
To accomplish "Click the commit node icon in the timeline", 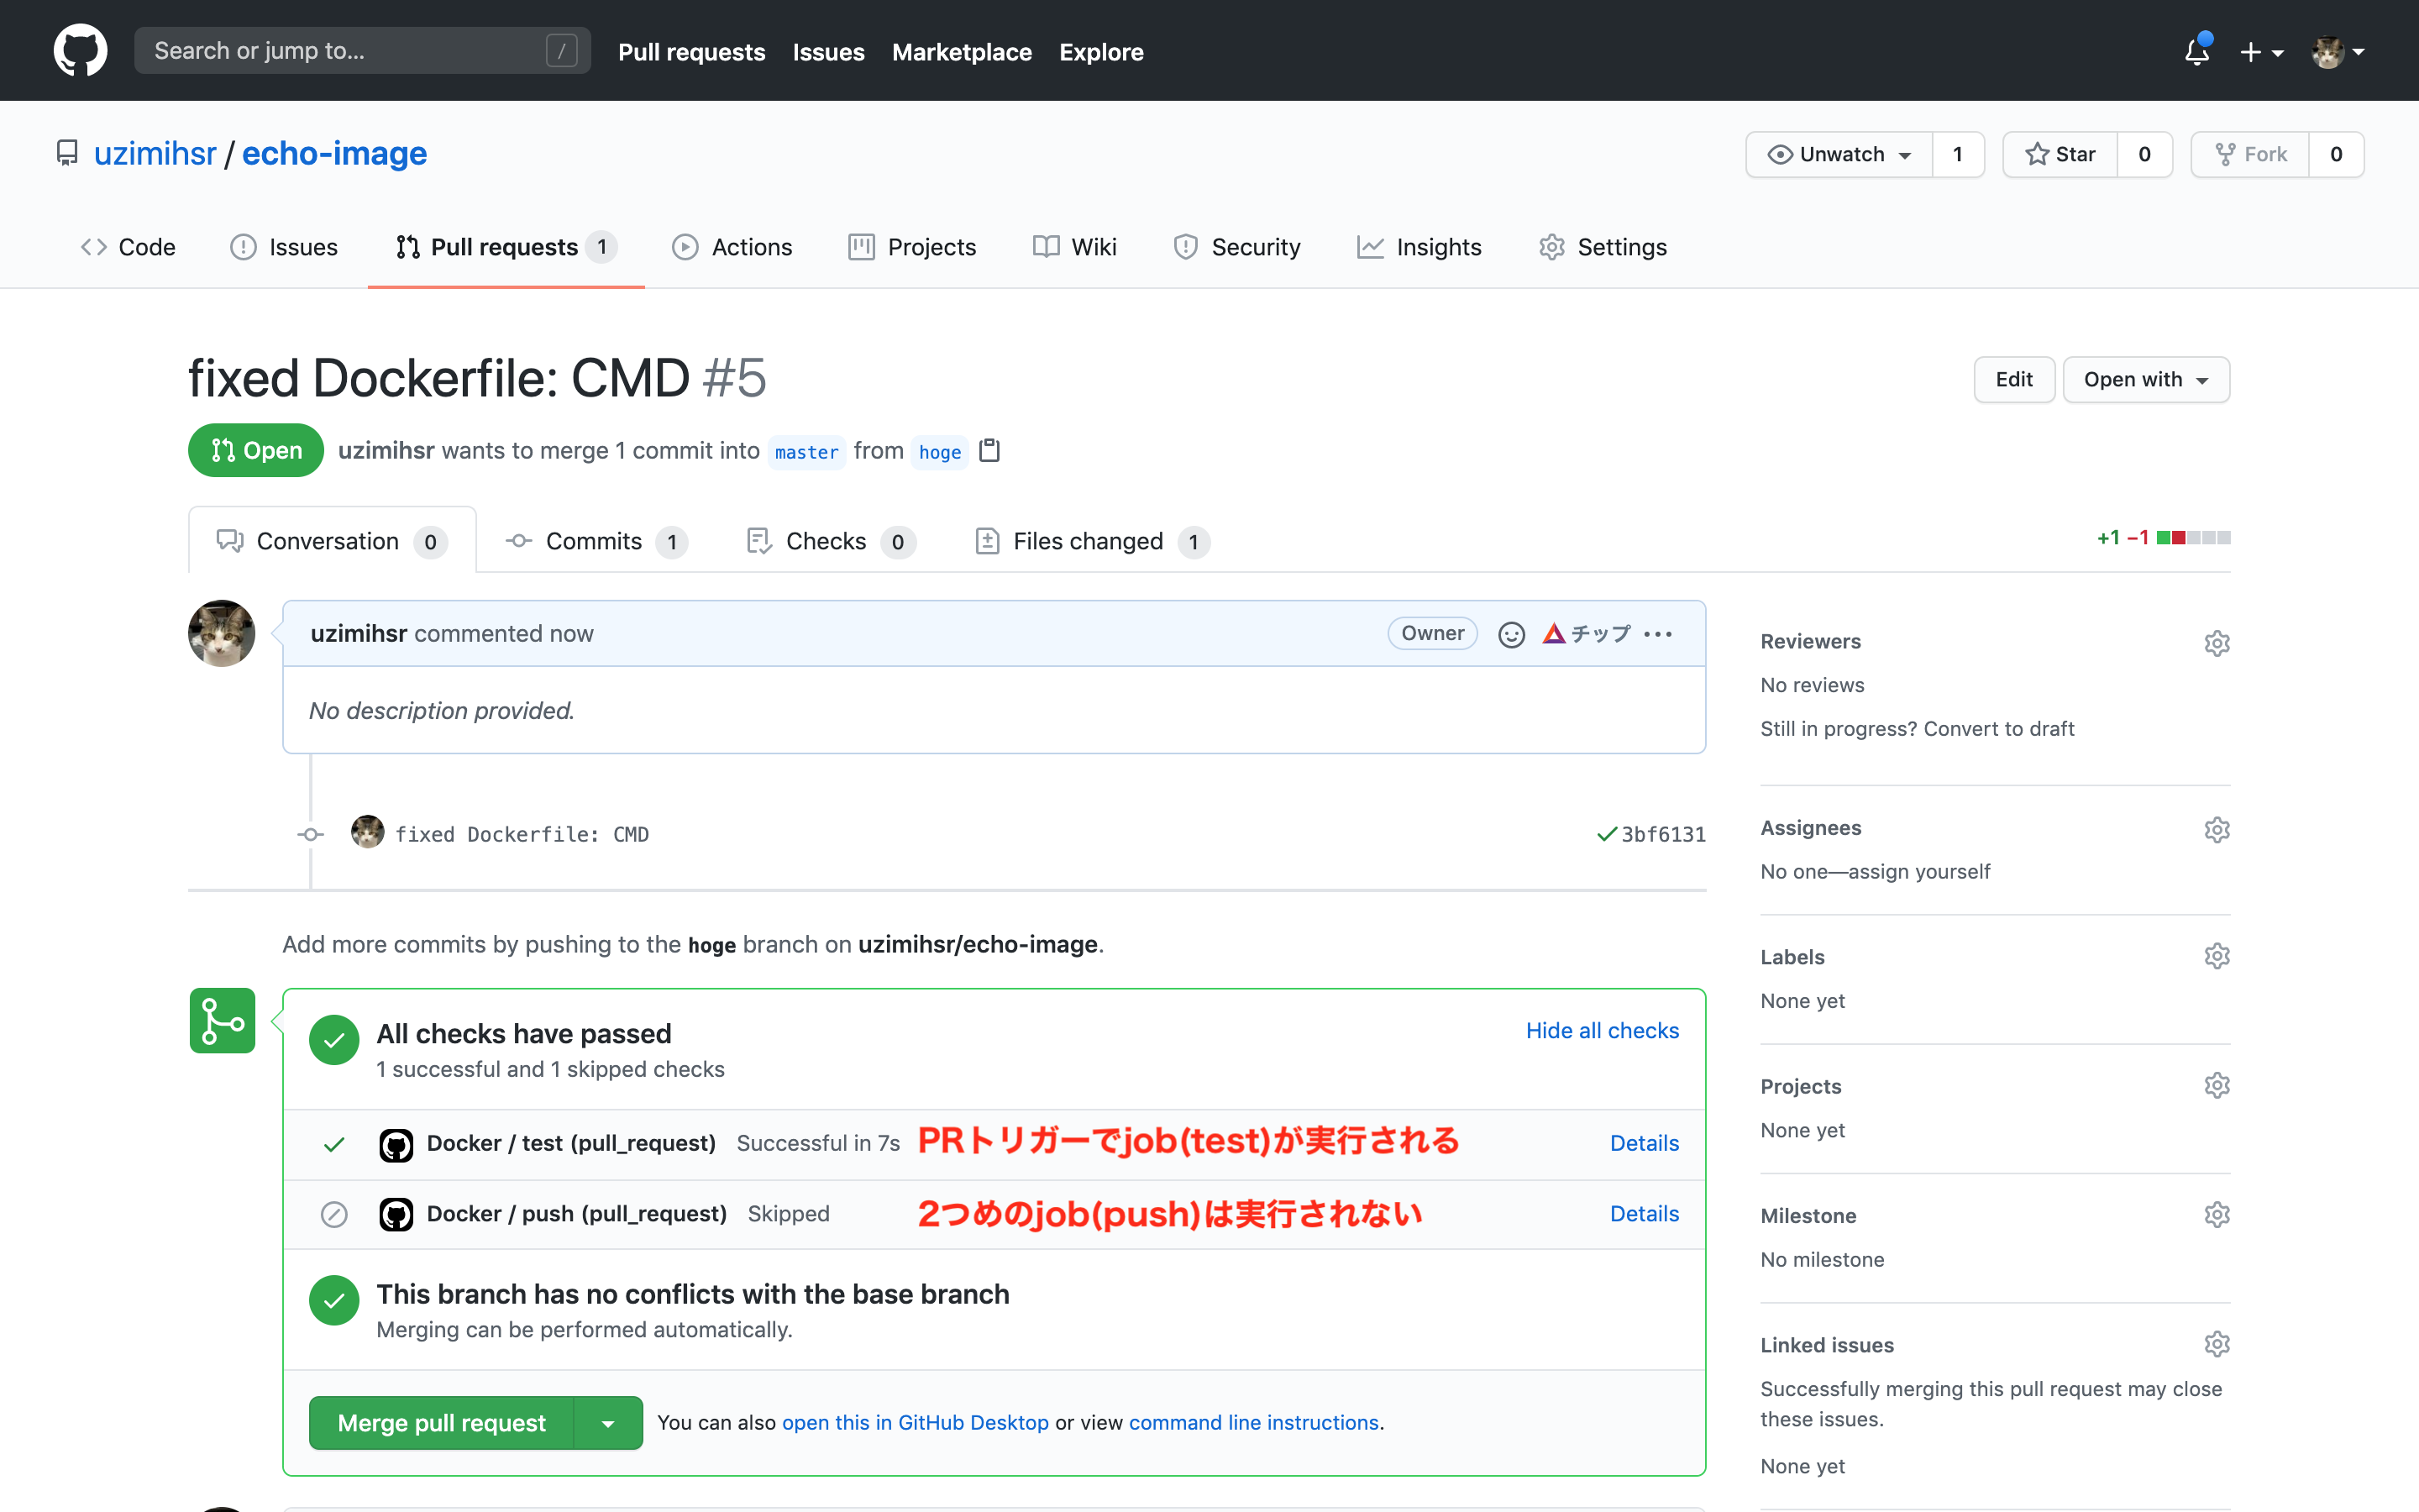I will pyautogui.click(x=311, y=834).
